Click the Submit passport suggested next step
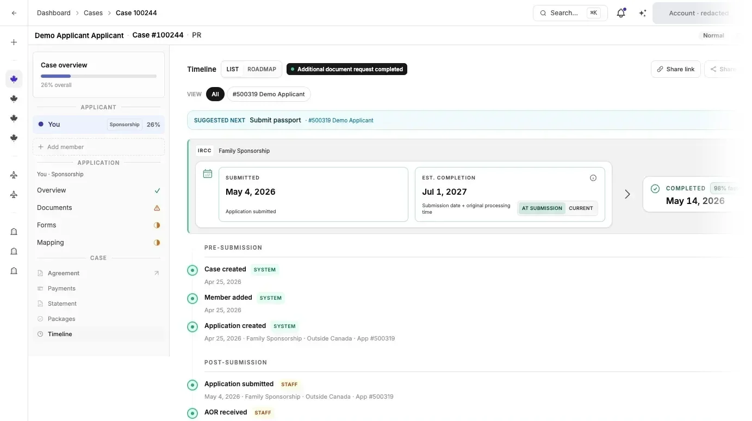The height and width of the screenshot is (421, 752). (275, 120)
